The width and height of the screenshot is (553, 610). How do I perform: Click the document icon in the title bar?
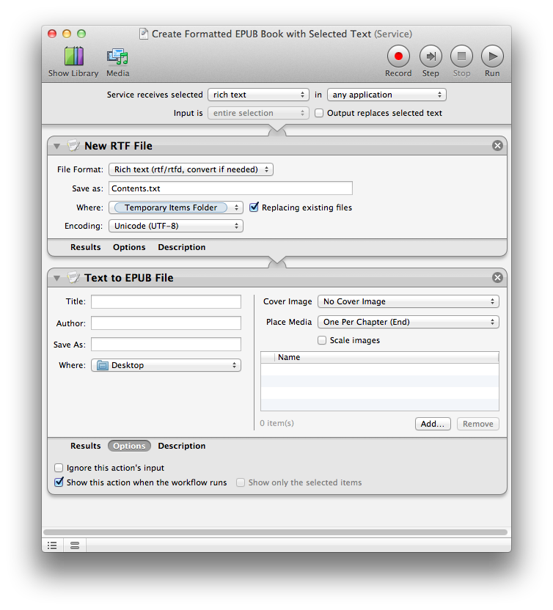coord(144,34)
